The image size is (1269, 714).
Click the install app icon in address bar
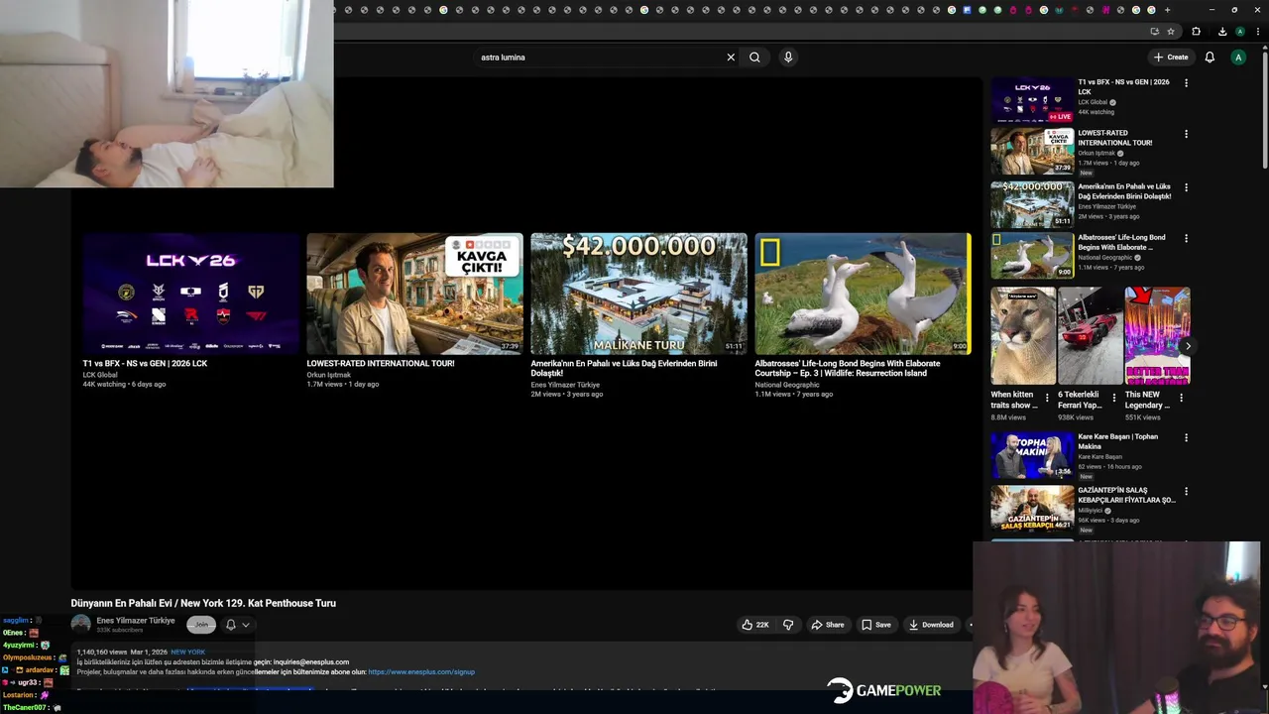(1155, 32)
